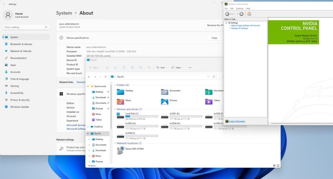Select the hc5503 (G:) drive
The image size is (333, 179).
click(x=137, y=126)
